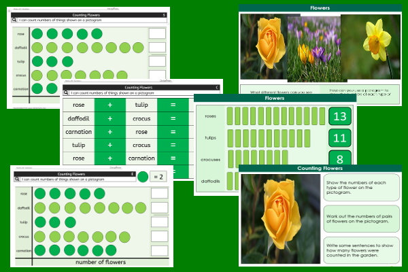Click 'tulips' label on the bar chart slide
The height and width of the screenshot is (272, 408).
(x=211, y=137)
